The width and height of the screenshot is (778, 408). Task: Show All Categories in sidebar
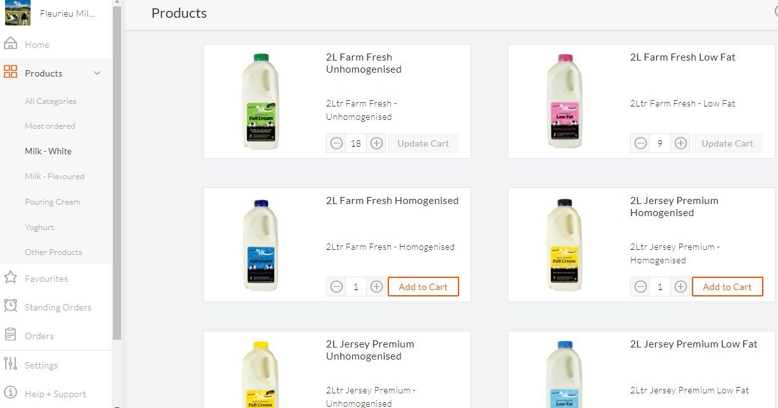[50, 101]
